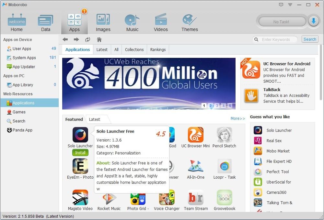Select the top Applications tab
The image size is (324, 220).
pyautogui.click(x=77, y=50)
